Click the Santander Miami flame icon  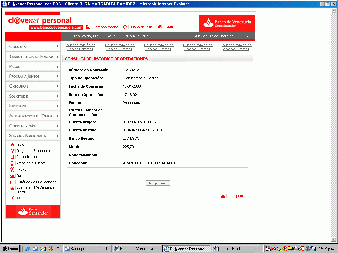(x=12, y=188)
